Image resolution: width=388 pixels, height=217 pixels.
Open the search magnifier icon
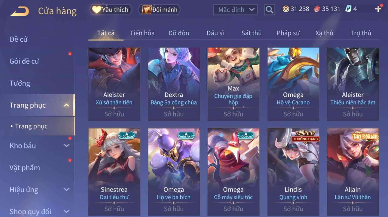pos(269,10)
